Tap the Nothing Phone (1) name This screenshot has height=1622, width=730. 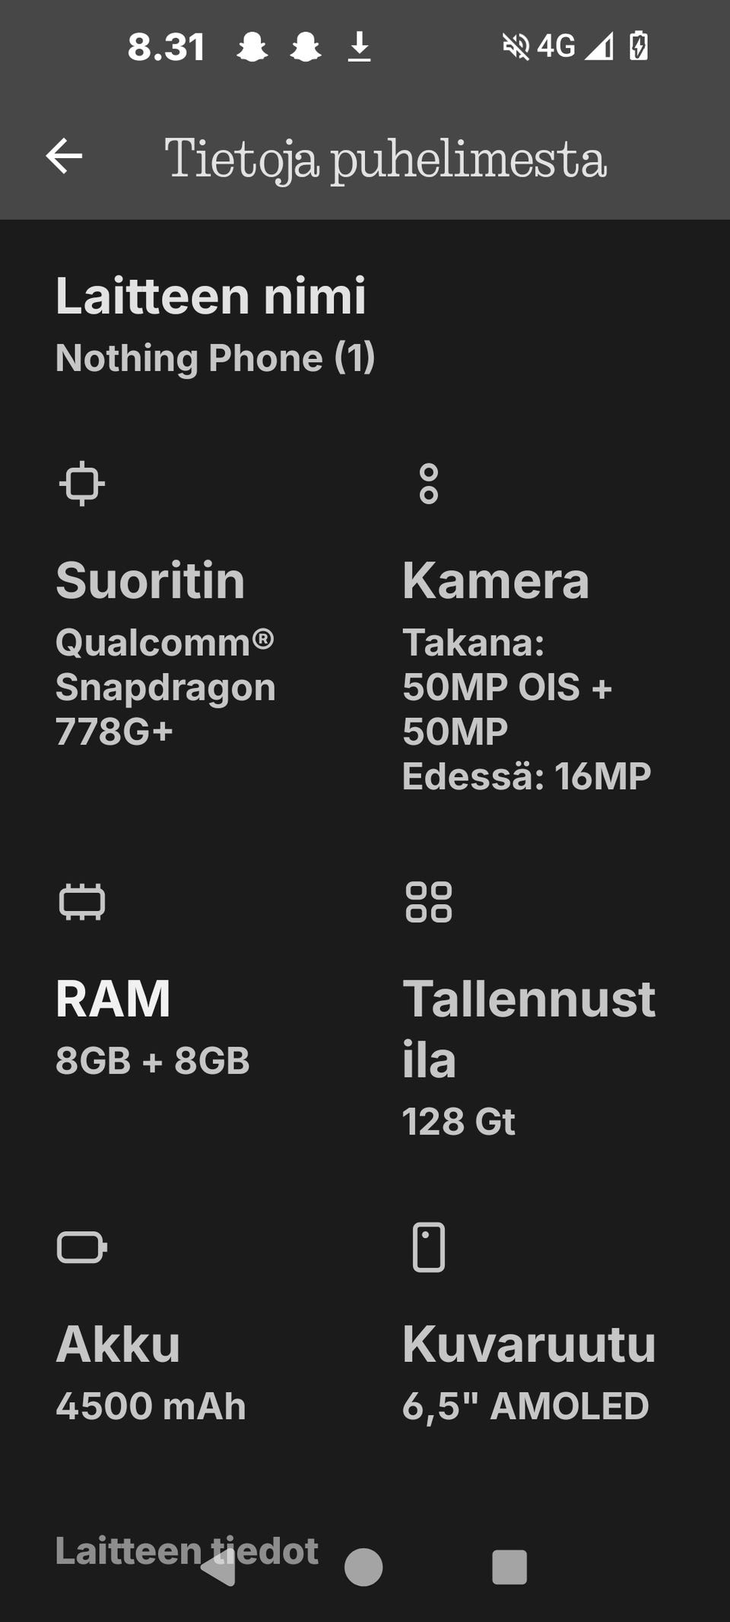pyautogui.click(x=215, y=357)
